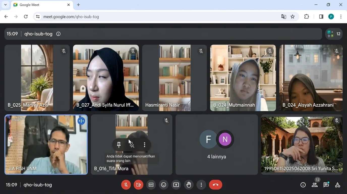347x194 pixels.
Task: Click the N avatar in the others tile
Action: [225, 139]
